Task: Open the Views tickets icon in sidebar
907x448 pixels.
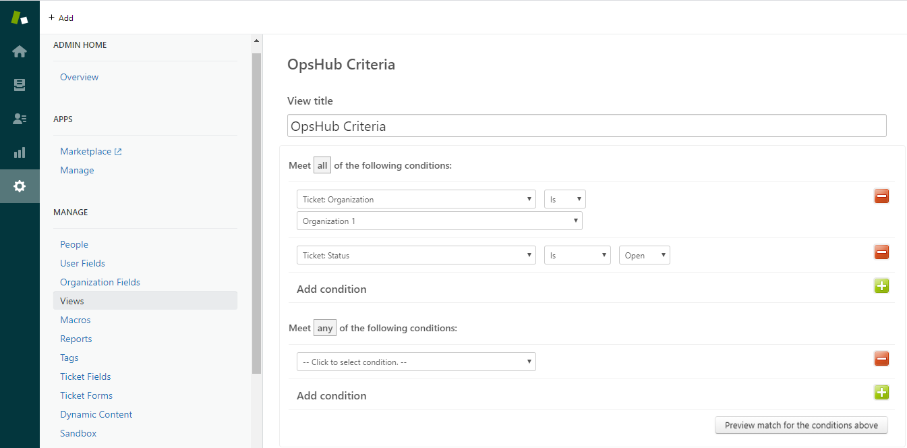Action: click(x=20, y=85)
